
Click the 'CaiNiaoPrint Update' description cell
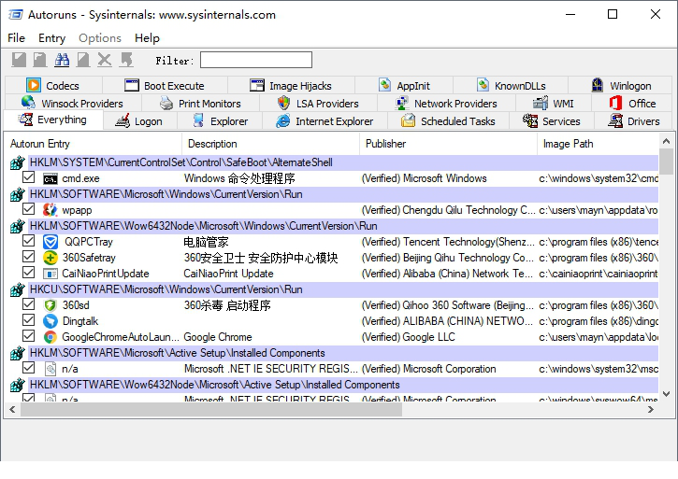pos(228,274)
